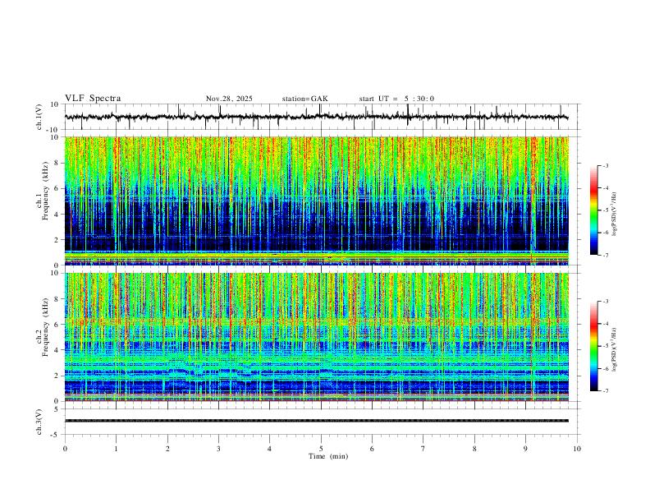Image resolution: width=650 pixels, height=503 pixels.
Task: Select the date text "Nov.28, 2025"
Action: pos(229,99)
